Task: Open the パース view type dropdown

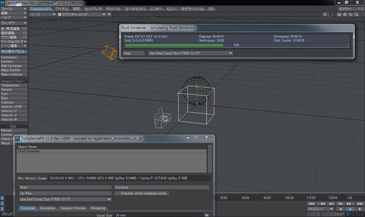Action: tap(42, 14)
